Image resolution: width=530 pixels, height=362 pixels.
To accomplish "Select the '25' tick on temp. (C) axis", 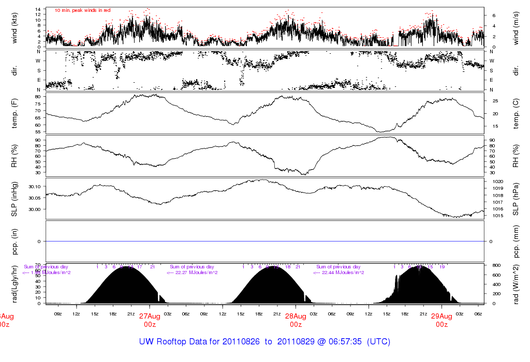I will [495, 101].
